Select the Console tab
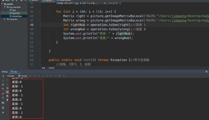Screen dimensions: 209x120 [x=23, y=76]
